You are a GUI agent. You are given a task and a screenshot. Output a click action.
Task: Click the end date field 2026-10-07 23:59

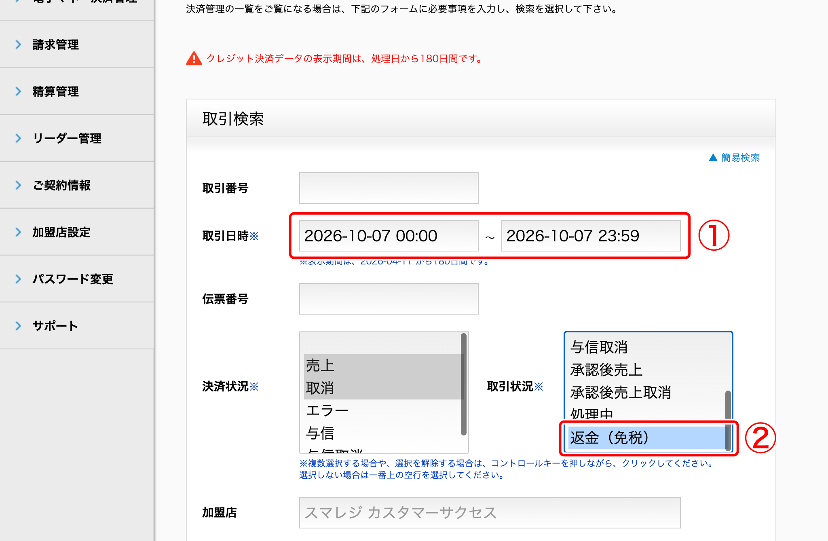pyautogui.click(x=591, y=236)
